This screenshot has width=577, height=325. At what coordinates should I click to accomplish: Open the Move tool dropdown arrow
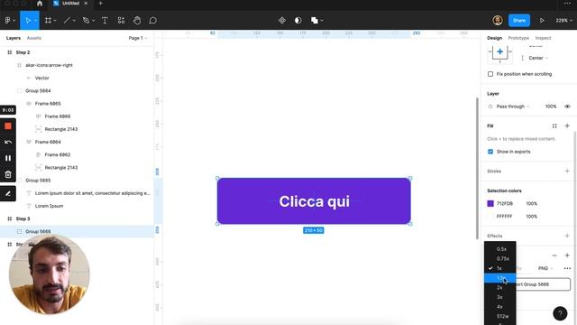point(35,21)
